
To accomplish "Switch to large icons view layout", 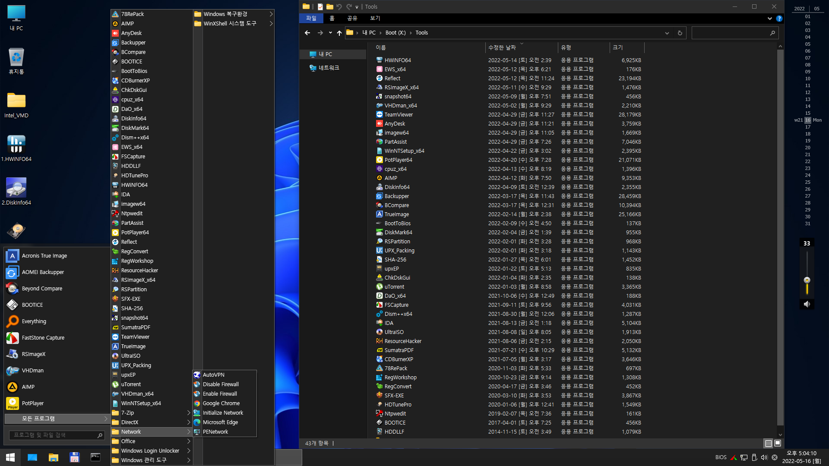I will pyautogui.click(x=778, y=443).
